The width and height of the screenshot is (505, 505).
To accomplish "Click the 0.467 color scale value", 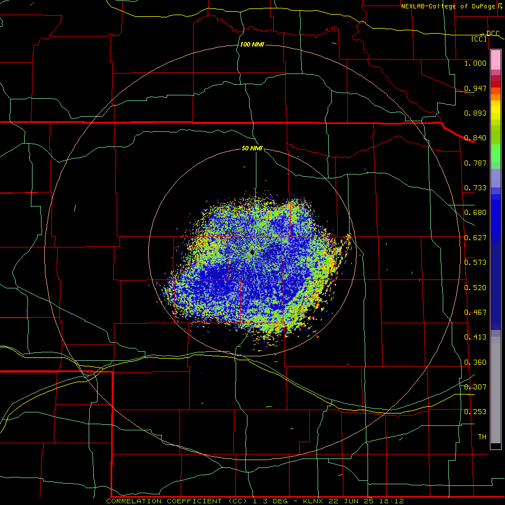I will tap(475, 313).
